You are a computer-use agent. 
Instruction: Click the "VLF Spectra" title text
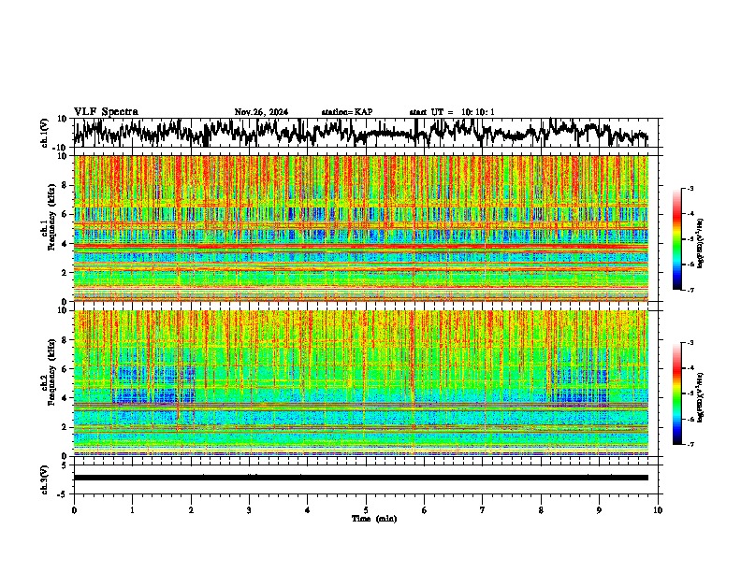tap(106, 112)
